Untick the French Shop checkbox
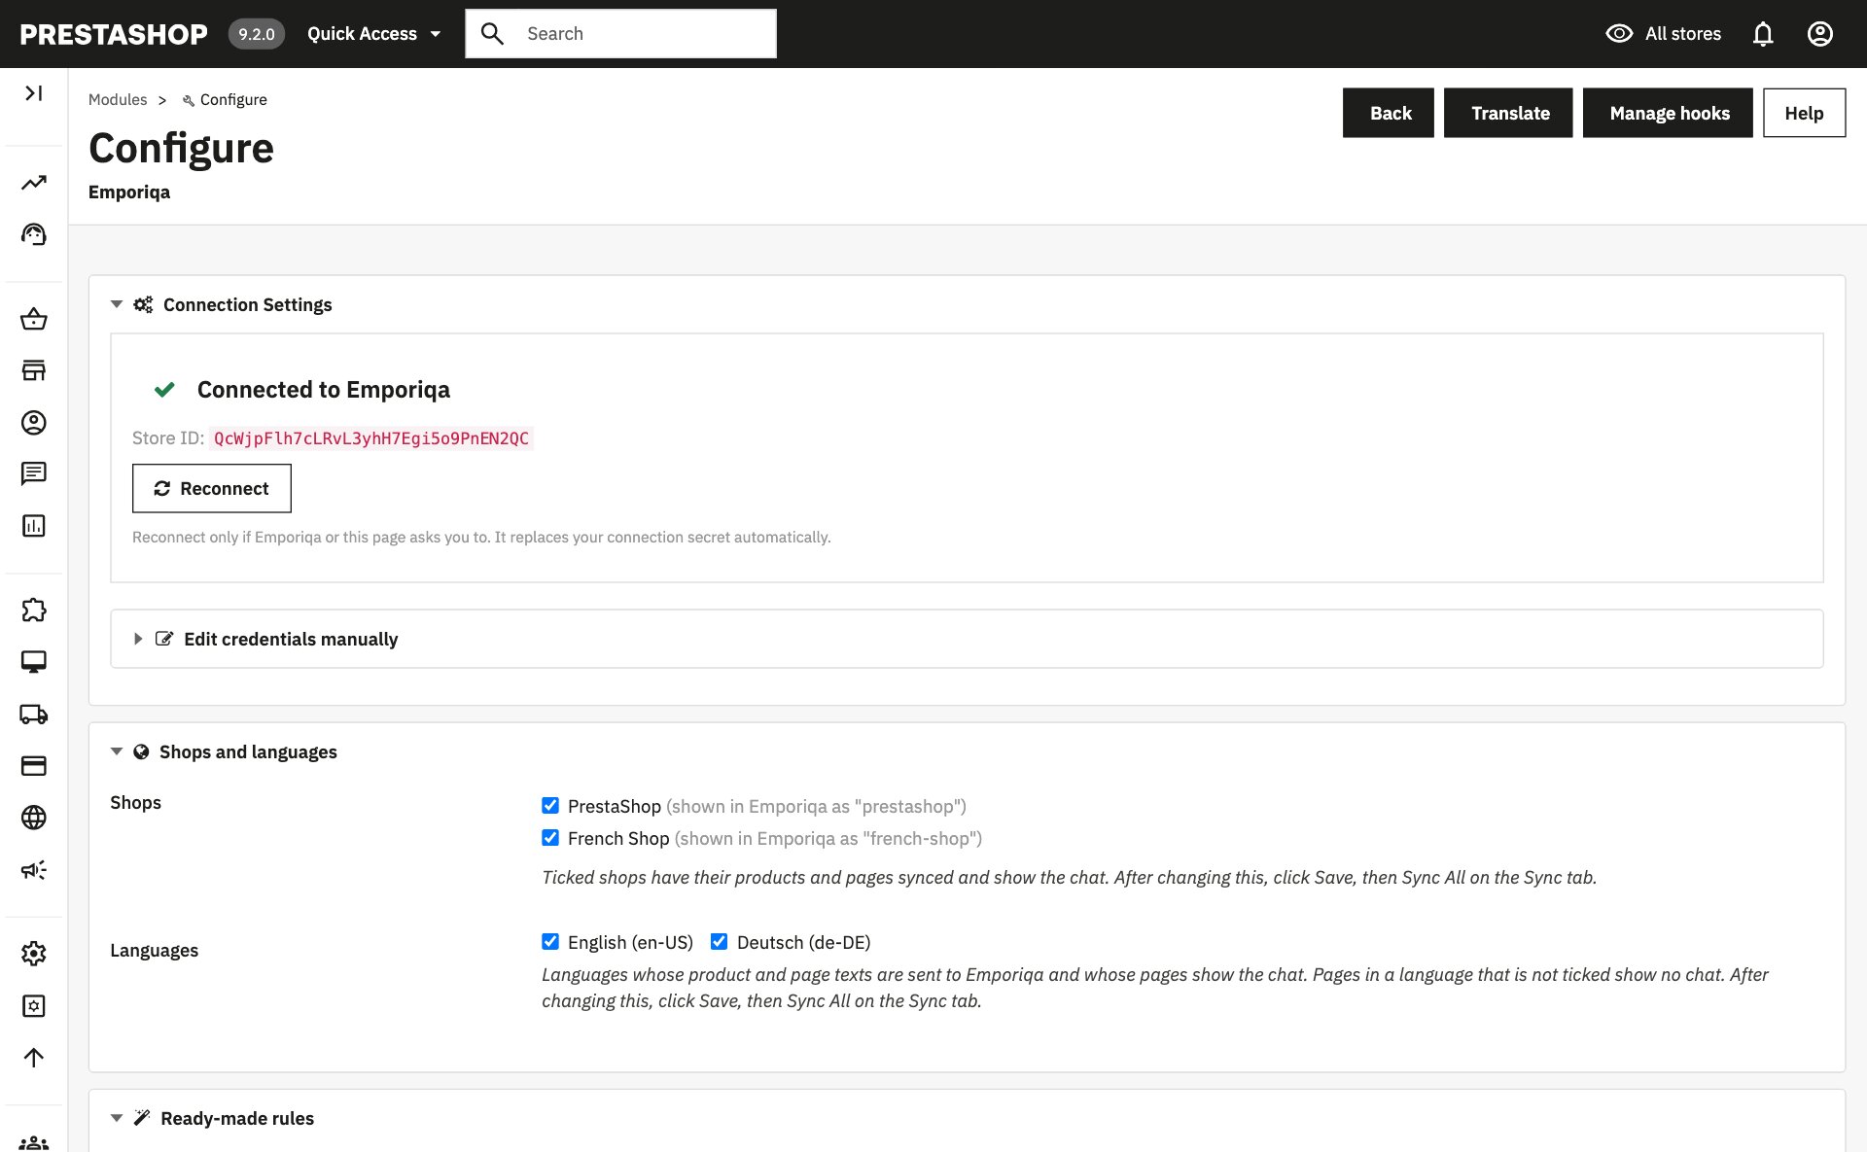The image size is (1867, 1152). [x=550, y=837]
